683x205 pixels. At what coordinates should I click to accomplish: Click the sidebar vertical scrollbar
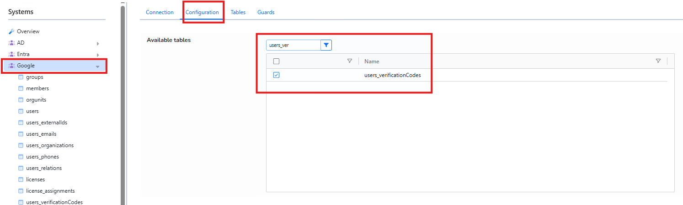click(x=123, y=105)
